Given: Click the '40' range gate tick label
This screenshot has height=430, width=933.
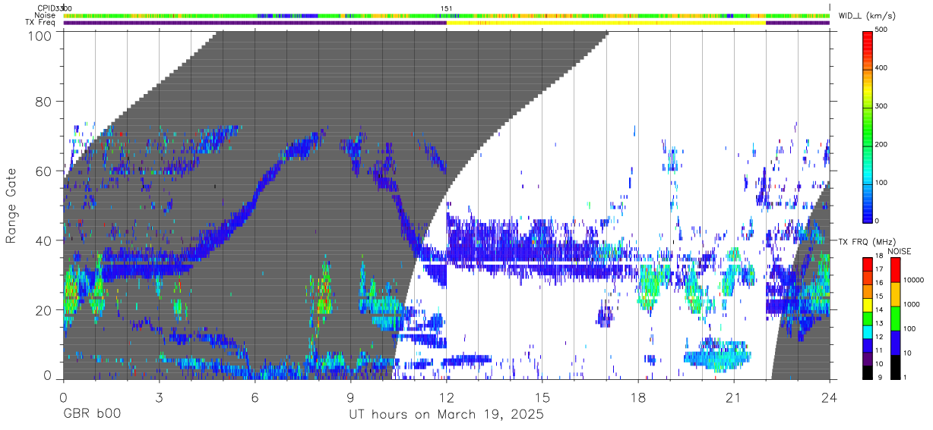Looking at the screenshot, I should coord(43,240).
